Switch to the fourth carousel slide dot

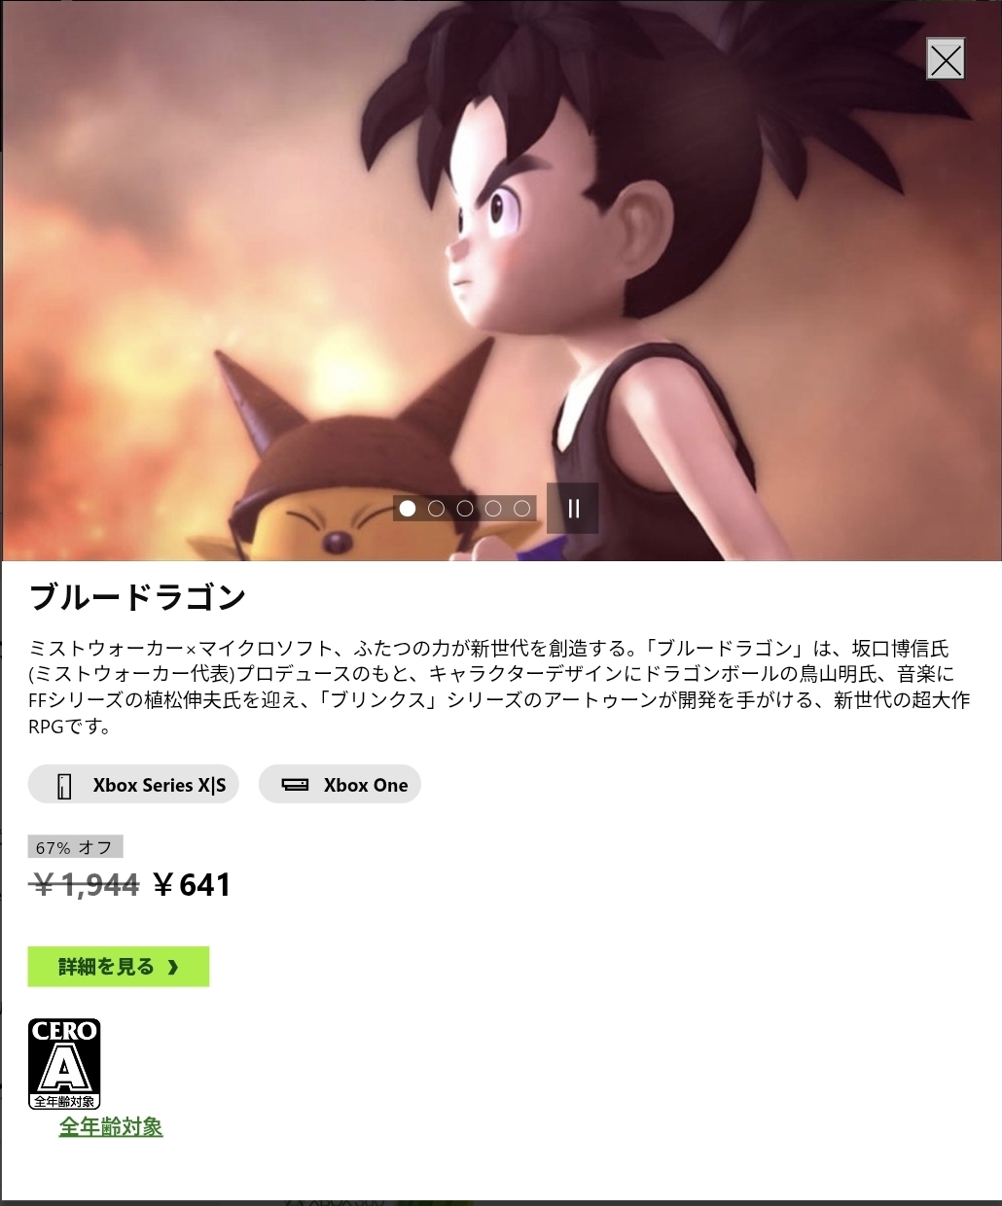(x=493, y=508)
